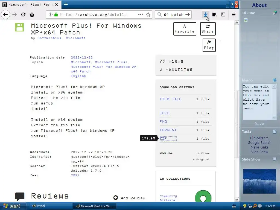Click the slide show image thumbnail
The image size is (280, 210).
tap(259, 181)
